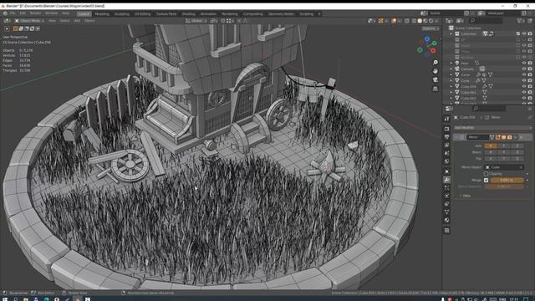
Task: Switch to the UV Editing workspace tab
Action: point(142,14)
